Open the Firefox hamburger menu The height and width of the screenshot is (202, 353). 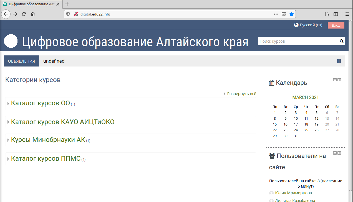(347, 14)
